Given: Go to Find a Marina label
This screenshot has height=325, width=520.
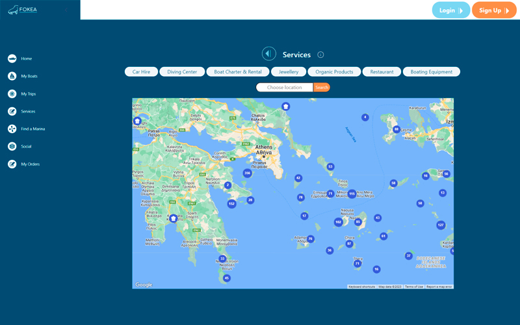Looking at the screenshot, I should 33,129.
